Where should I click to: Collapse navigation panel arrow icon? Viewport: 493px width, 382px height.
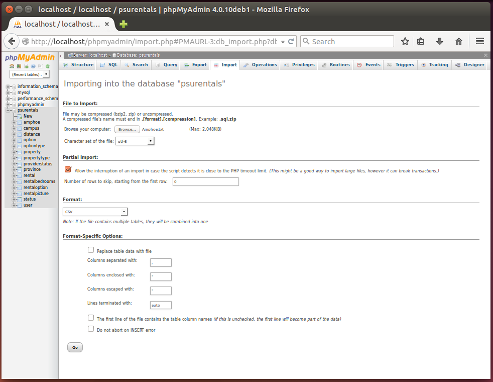click(x=62, y=55)
